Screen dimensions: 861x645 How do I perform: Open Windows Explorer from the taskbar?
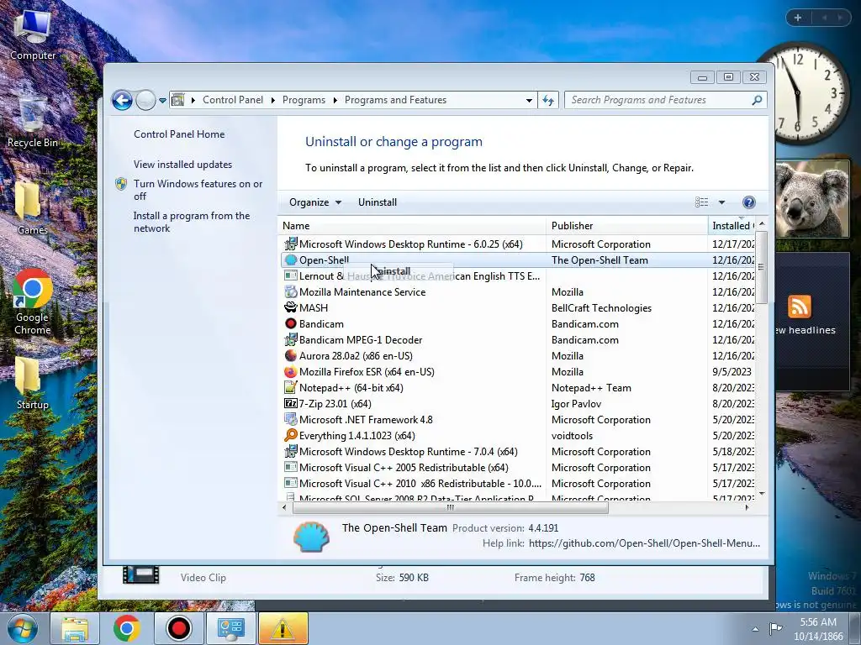(75, 628)
